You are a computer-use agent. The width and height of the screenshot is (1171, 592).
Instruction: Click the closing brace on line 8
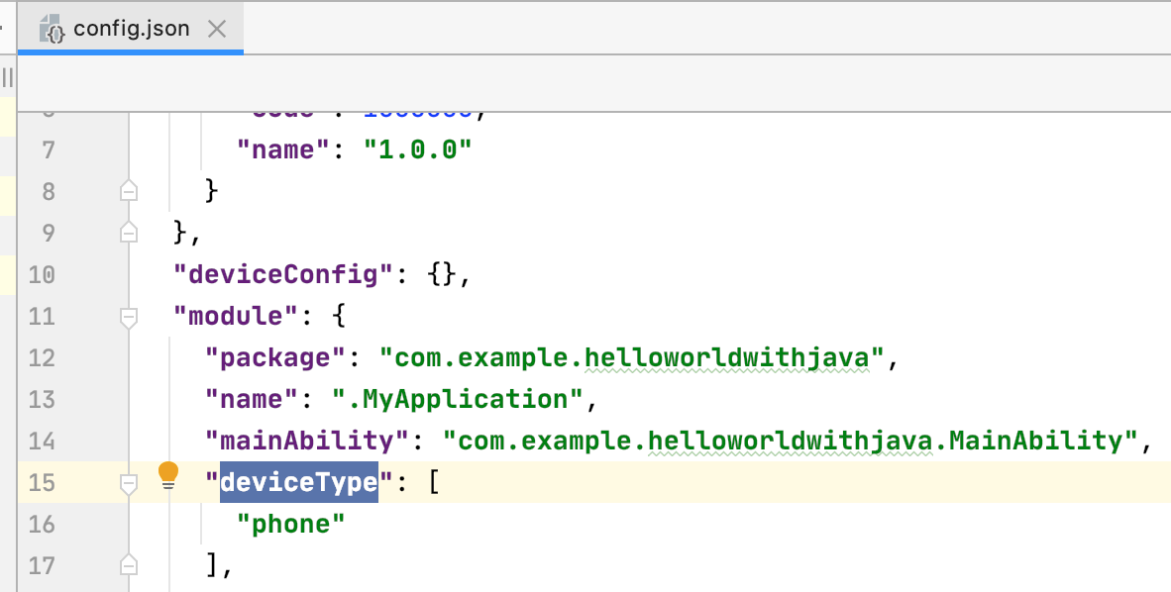[211, 190]
